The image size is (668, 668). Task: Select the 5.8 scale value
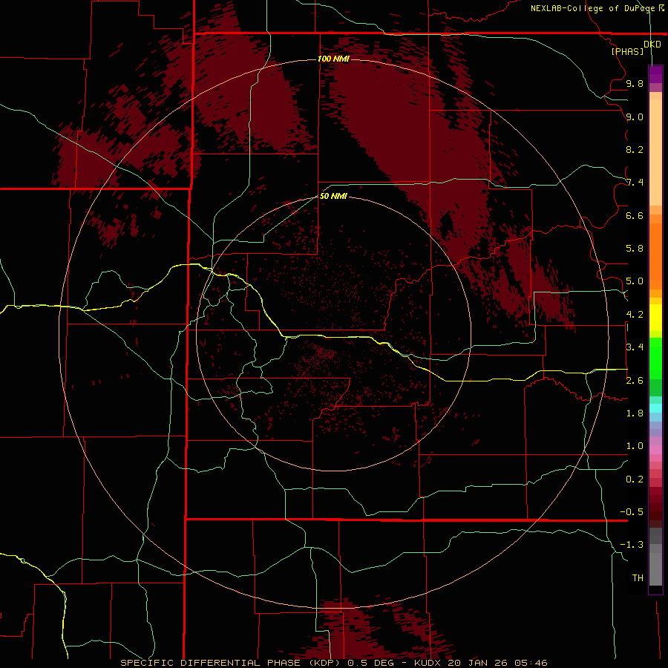click(635, 249)
